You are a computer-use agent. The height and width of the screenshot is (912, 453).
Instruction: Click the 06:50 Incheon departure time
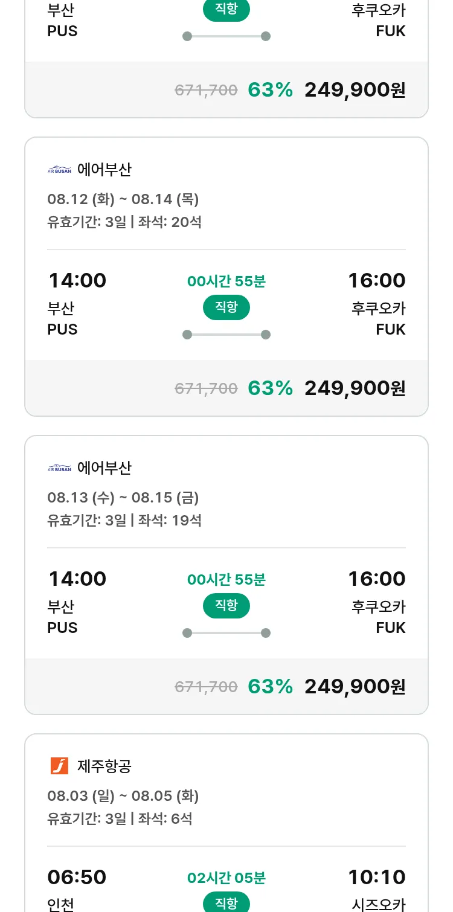77,877
